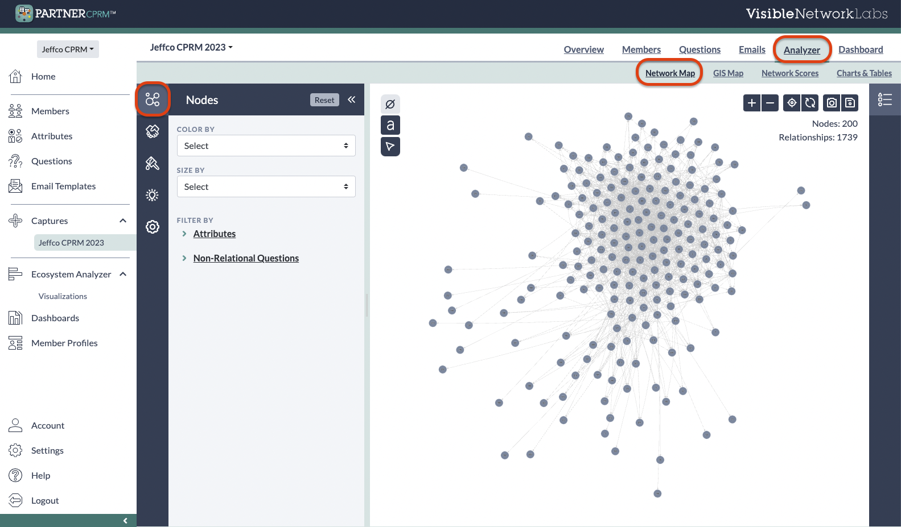
Task: Open the Color By select dropdown
Action: coord(266,146)
